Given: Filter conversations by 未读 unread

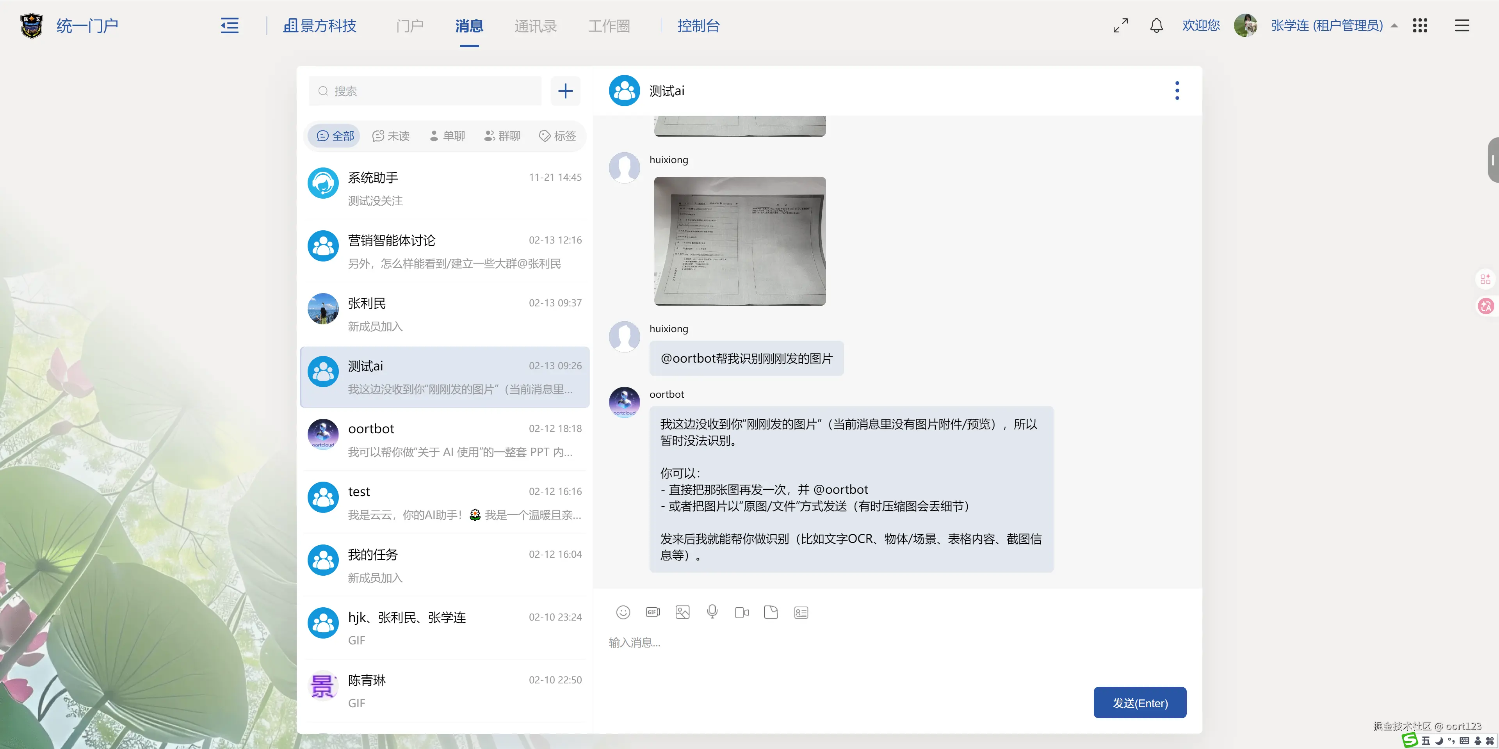Looking at the screenshot, I should [391, 135].
